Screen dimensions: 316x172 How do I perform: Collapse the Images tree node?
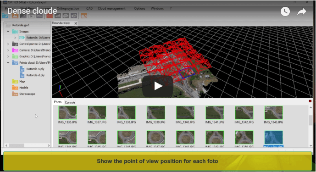point(8,32)
